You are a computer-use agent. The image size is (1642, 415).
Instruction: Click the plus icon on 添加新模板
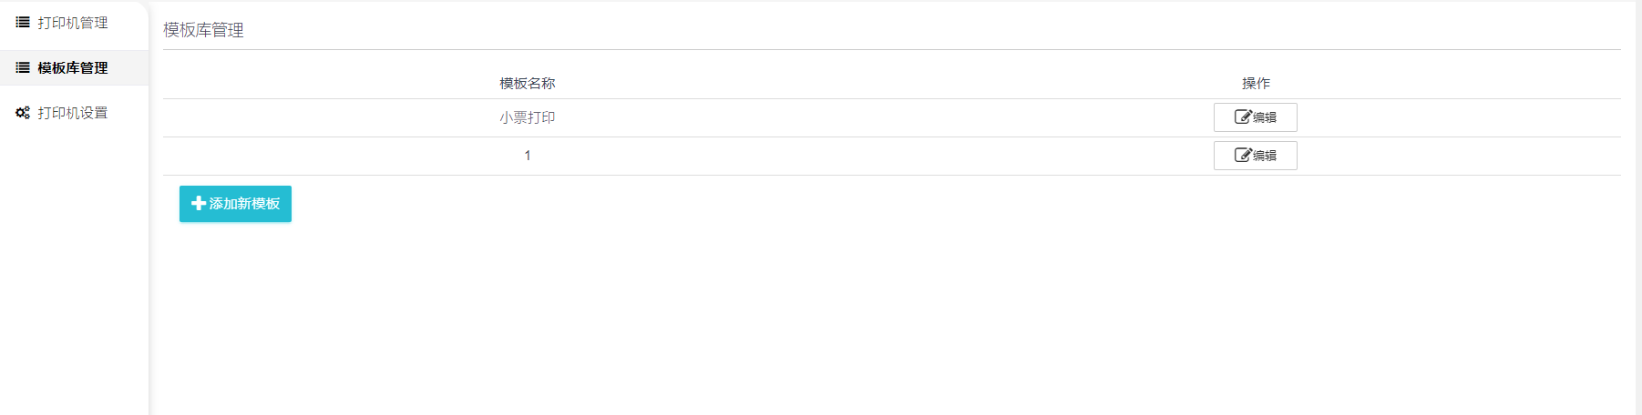click(x=199, y=204)
